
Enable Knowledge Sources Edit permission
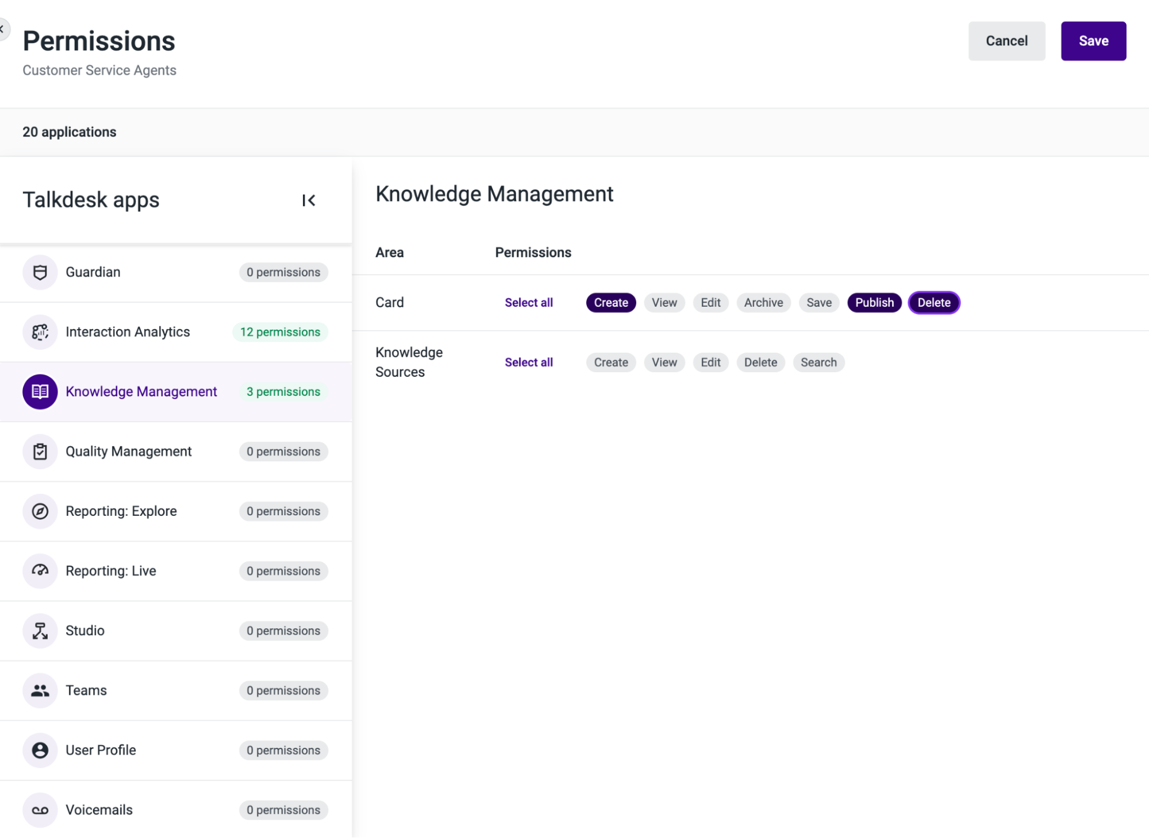click(710, 362)
